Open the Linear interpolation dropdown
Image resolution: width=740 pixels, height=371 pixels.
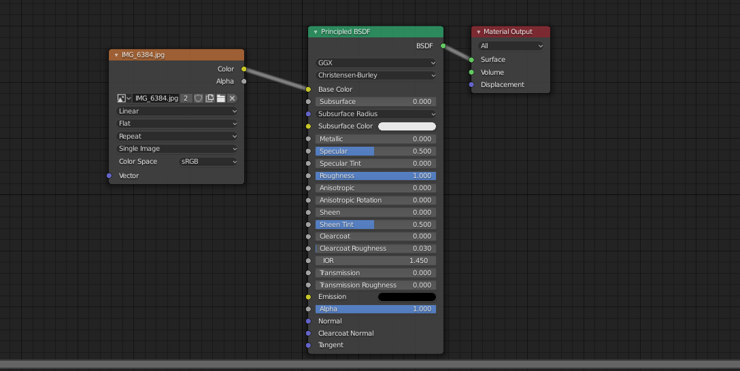pos(177,111)
